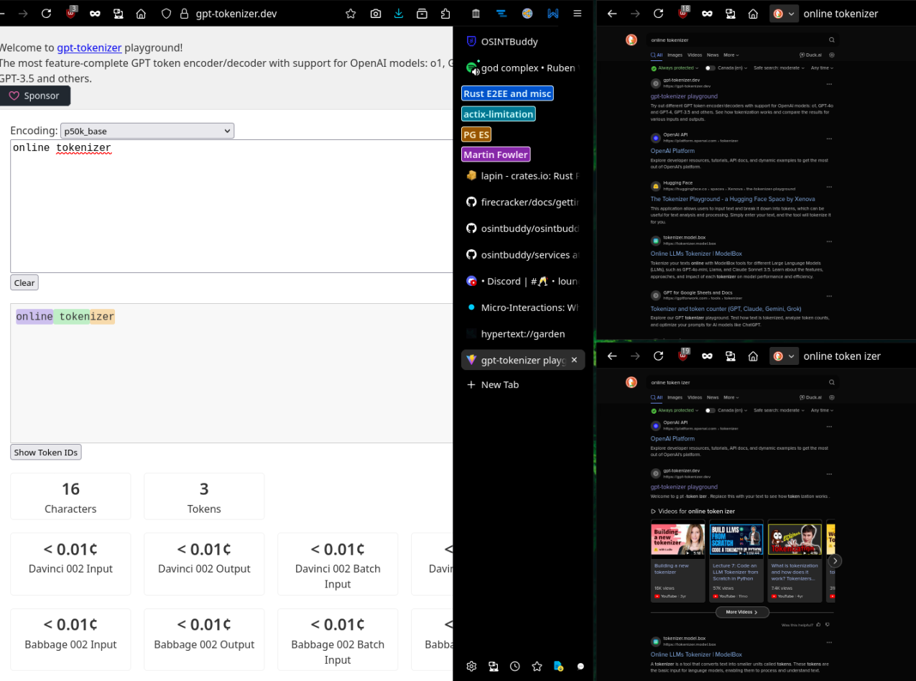
Task: Go home in the top 'online tokenizer' window
Action: [753, 14]
